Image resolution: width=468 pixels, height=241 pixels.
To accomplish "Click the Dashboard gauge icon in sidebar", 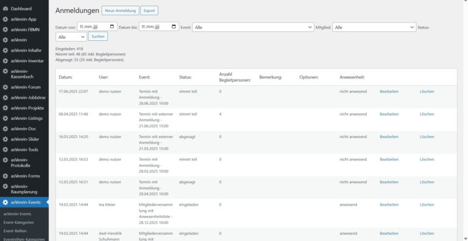I will pos(5,9).
